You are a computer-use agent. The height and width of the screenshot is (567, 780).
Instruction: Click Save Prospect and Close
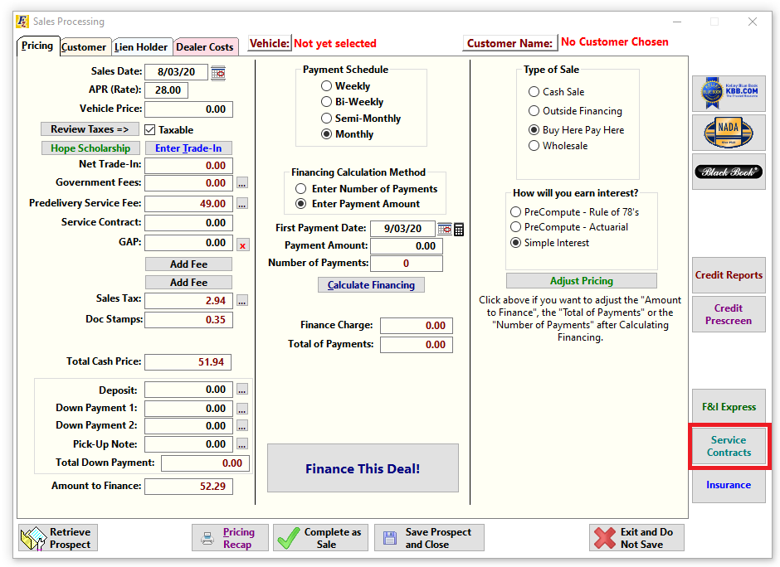coord(429,538)
